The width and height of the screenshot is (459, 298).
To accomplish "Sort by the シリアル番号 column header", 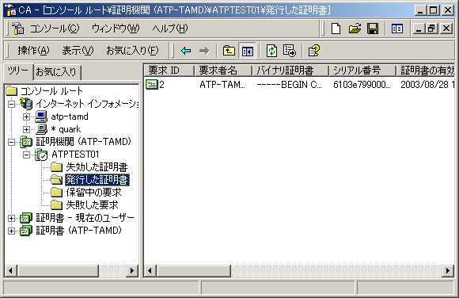I will click(362, 71).
